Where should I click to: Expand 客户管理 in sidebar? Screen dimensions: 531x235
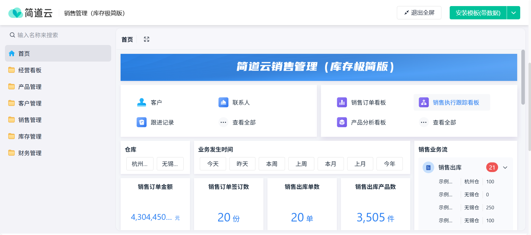58,103
